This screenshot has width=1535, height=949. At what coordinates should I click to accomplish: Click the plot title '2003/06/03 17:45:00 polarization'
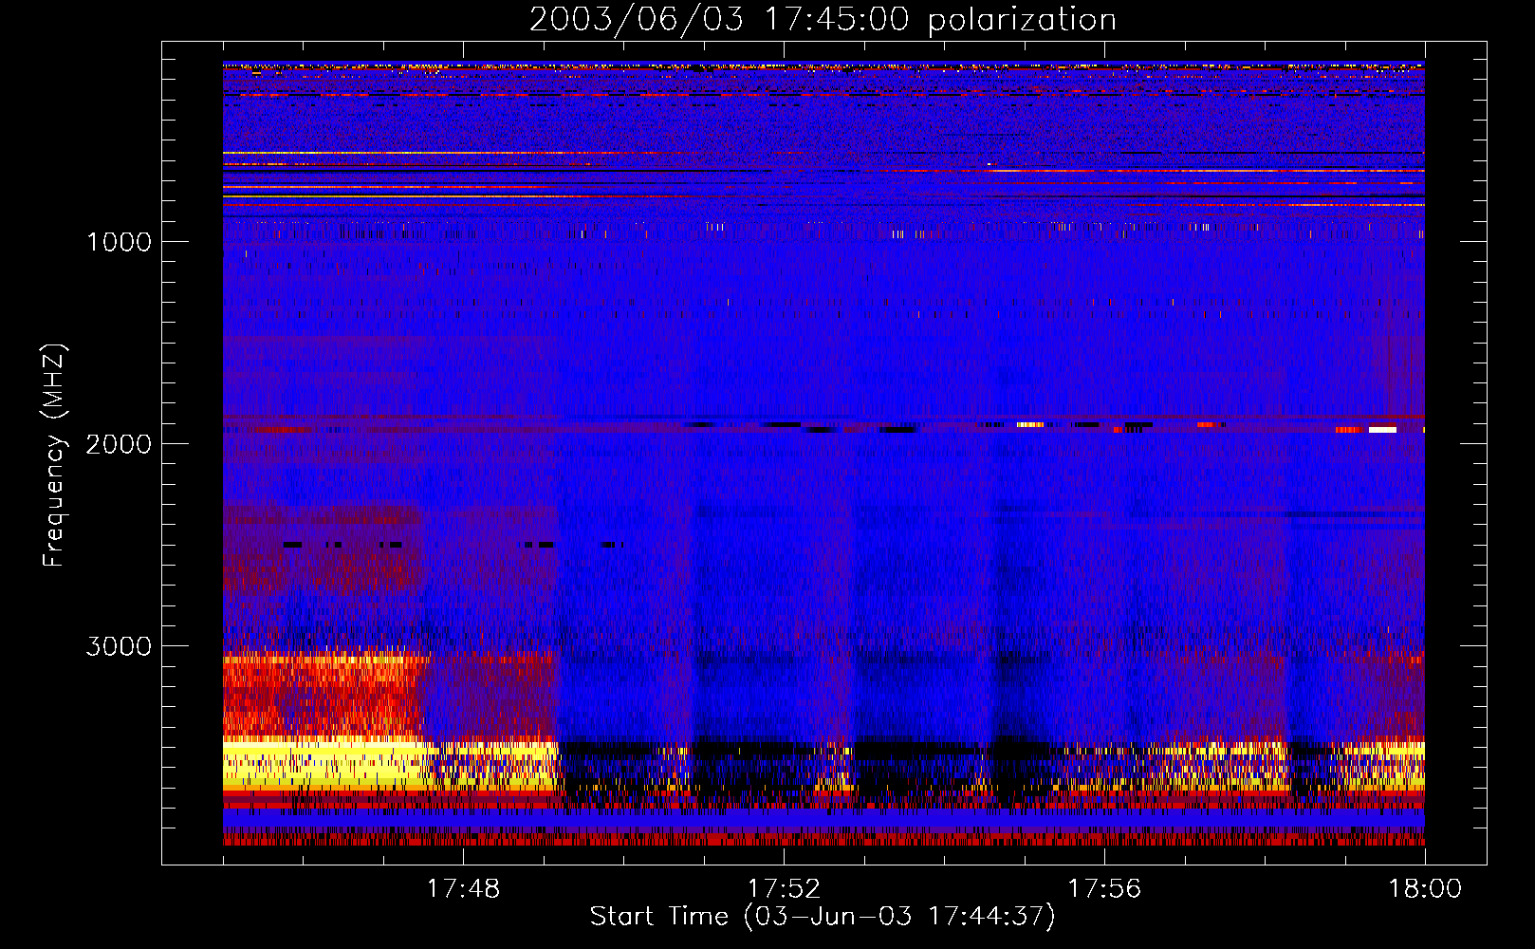[x=823, y=19]
